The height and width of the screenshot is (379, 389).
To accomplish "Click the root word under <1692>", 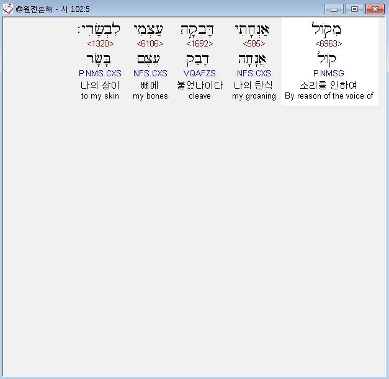I will click(198, 60).
